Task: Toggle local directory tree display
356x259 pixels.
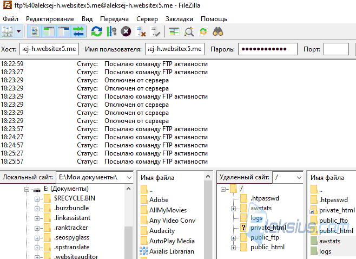Action: point(49,31)
